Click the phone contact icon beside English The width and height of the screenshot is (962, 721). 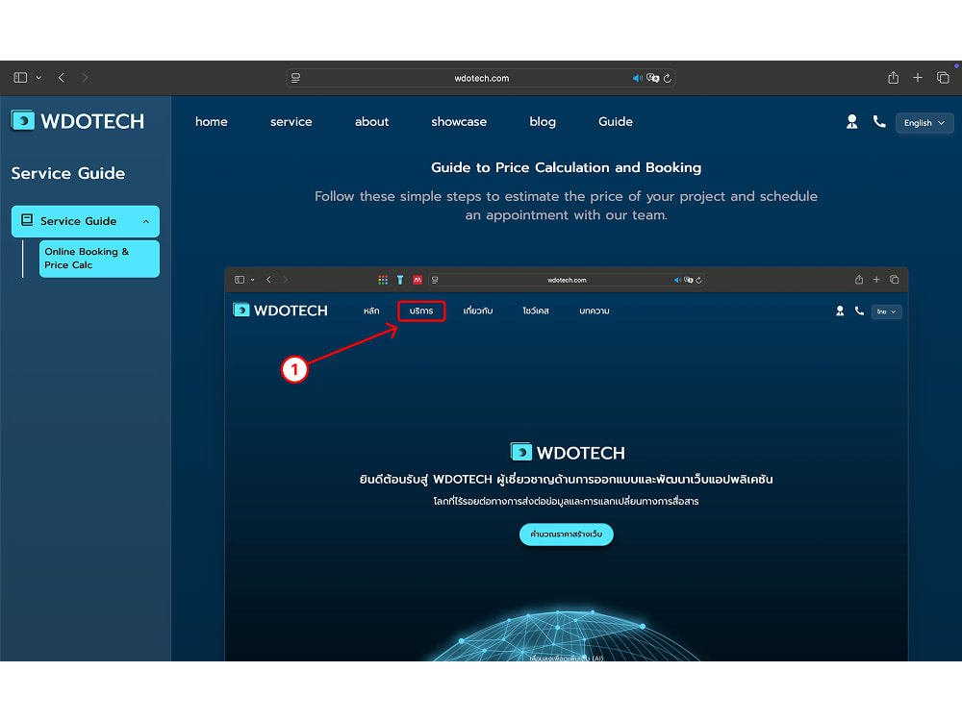coord(879,121)
